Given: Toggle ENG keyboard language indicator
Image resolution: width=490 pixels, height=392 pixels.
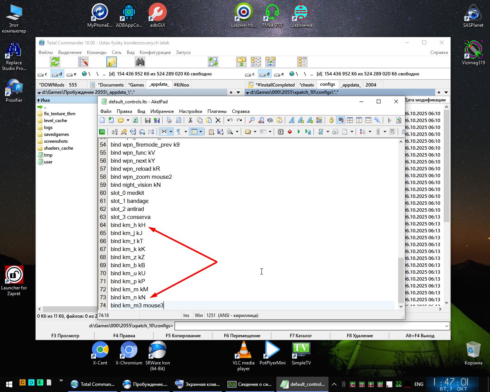Looking at the screenshot, I should click(419, 384).
